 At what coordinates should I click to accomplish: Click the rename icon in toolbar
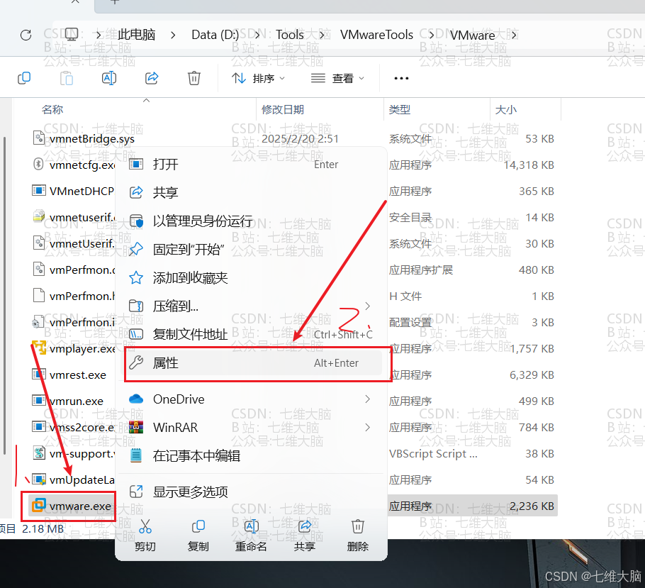coord(109,78)
